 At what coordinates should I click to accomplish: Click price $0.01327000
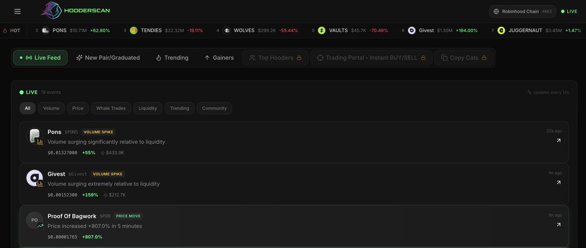pos(63,153)
